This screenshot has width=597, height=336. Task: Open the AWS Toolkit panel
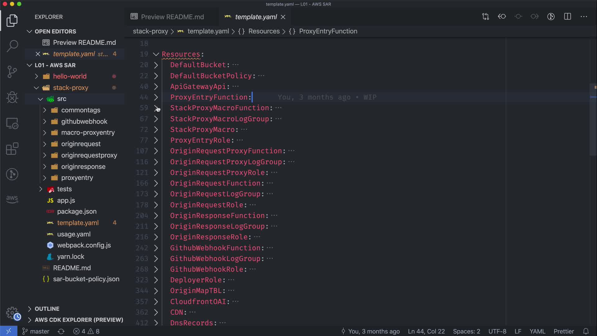click(12, 199)
